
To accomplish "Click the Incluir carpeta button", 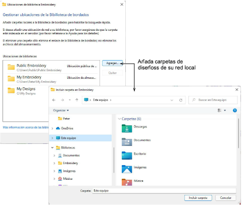I will tap(198, 198).
